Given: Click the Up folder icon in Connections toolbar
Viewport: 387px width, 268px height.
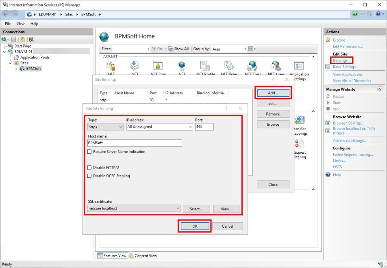Looking at the screenshot, I should pos(22,39).
